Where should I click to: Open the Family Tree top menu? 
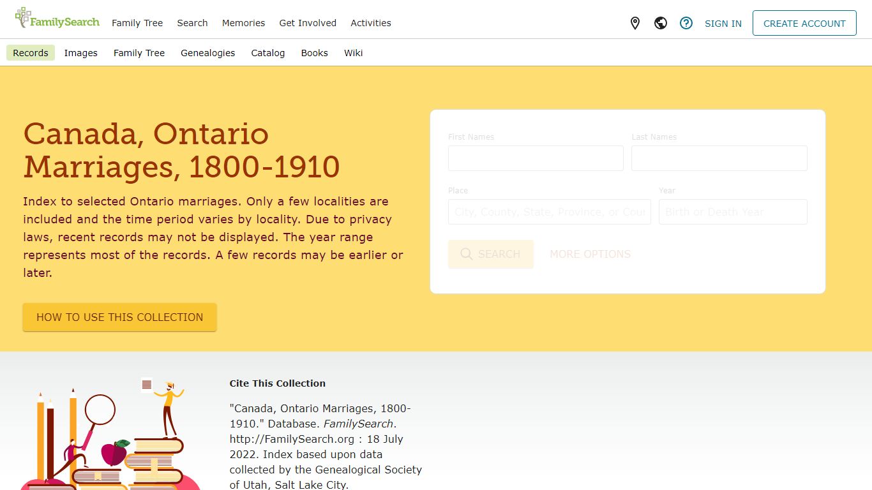137,23
